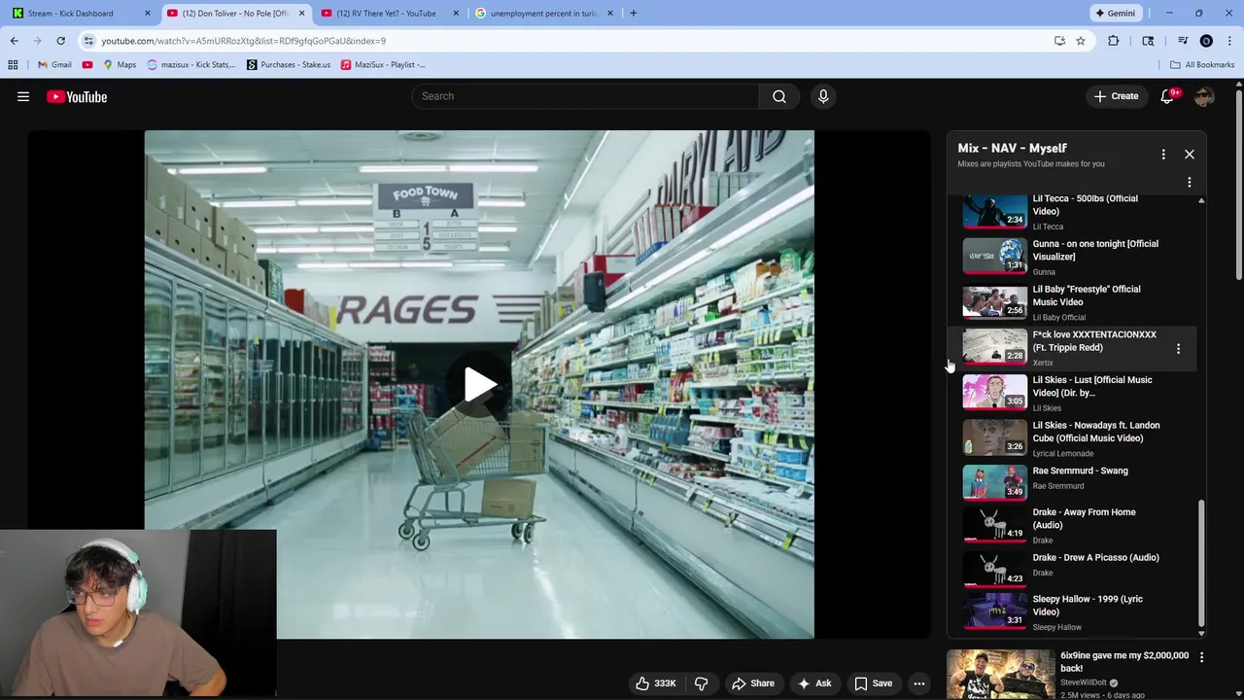Switch to the unemployment percent Google tab
This screenshot has width=1244, height=700.
(542, 13)
